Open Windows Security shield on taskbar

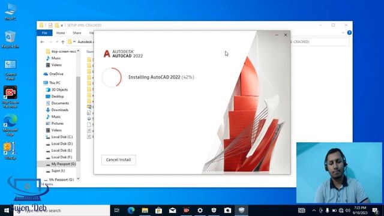tap(214, 211)
